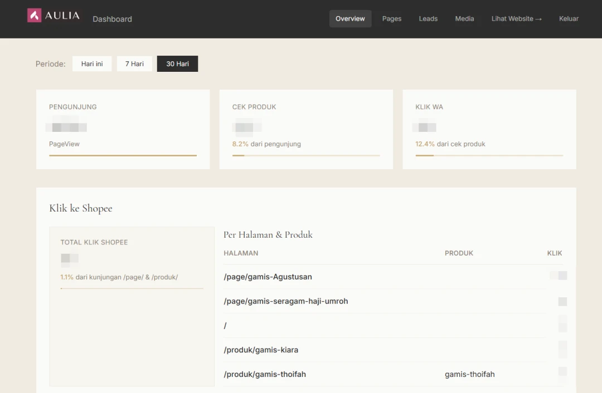Screen dimensions: 602x393
Task: Click the CEK PRODUK progress bar
Action: [306, 155]
